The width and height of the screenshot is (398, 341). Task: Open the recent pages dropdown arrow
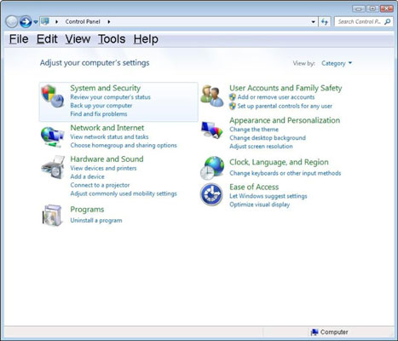[x=36, y=22]
